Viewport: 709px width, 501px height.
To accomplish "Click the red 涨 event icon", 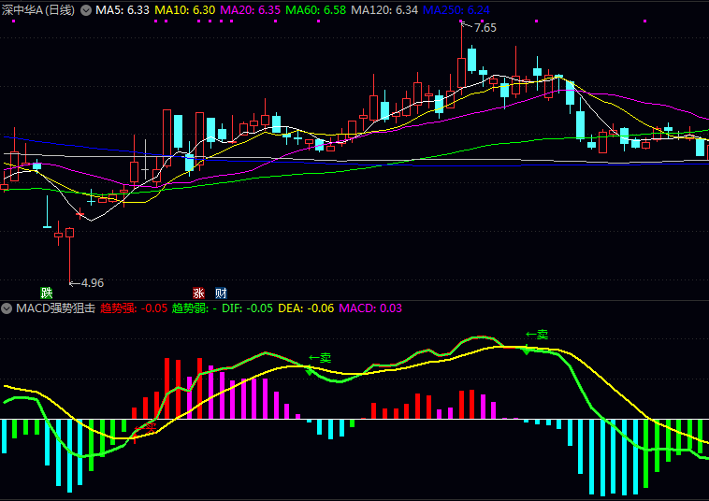I will pyautogui.click(x=198, y=293).
